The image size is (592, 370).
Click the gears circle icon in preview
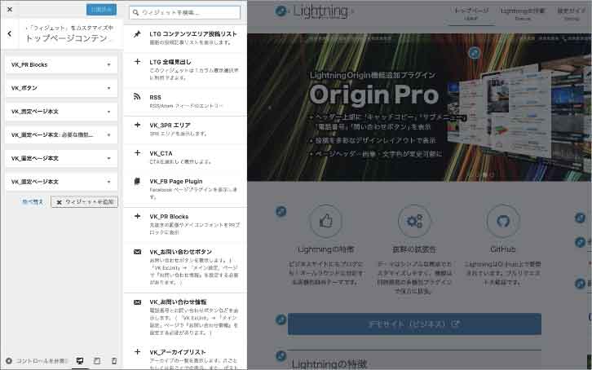[414, 222]
